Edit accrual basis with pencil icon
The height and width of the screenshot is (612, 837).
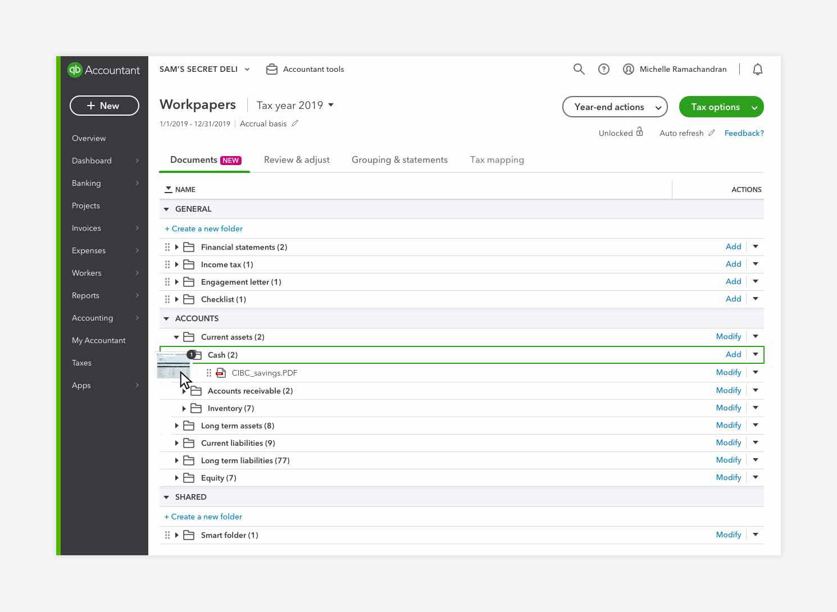click(295, 124)
